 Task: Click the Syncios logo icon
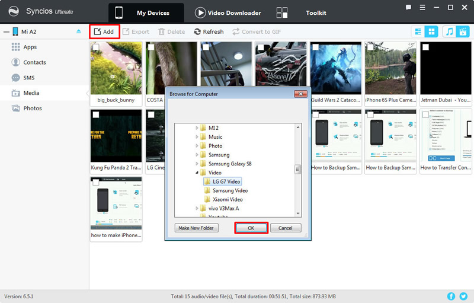pyautogui.click(x=13, y=11)
